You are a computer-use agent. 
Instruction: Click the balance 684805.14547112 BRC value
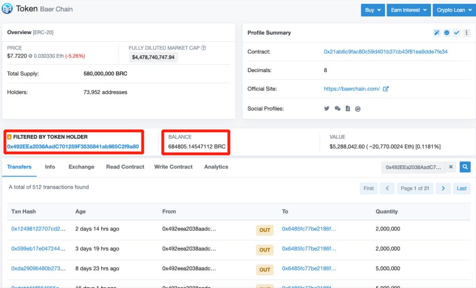tap(197, 147)
